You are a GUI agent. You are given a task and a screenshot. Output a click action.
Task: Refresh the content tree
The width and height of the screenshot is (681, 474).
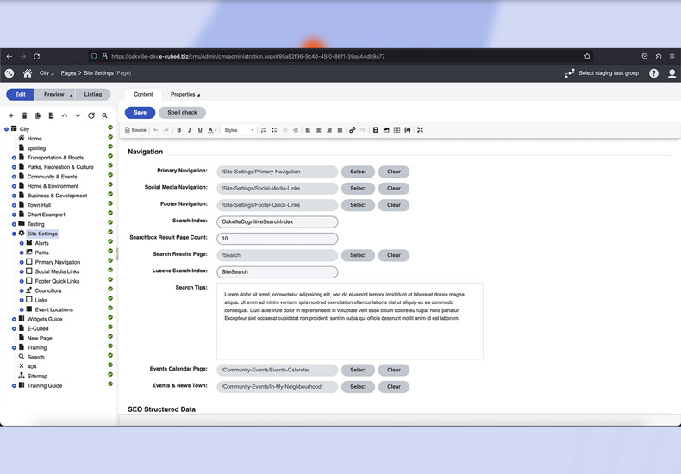point(91,115)
